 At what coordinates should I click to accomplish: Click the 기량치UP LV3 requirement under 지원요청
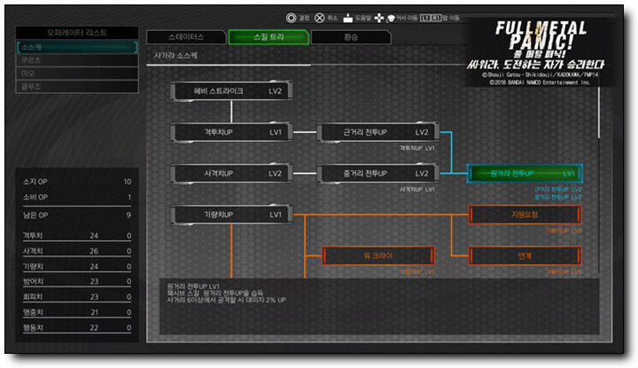click(x=564, y=231)
